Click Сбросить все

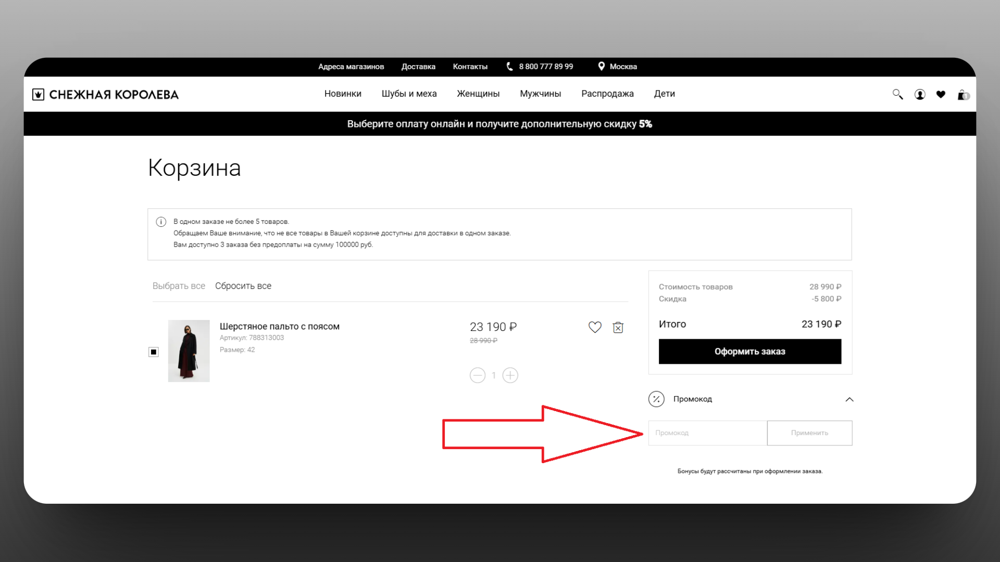coord(243,286)
